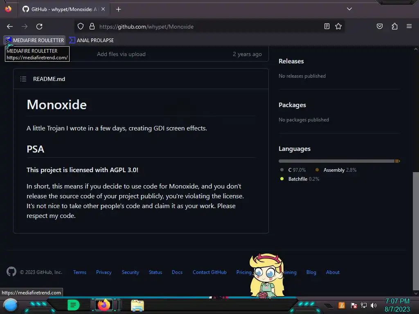The width and height of the screenshot is (419, 314).
Task: Open File Explorer from taskbar
Action: 137,306
